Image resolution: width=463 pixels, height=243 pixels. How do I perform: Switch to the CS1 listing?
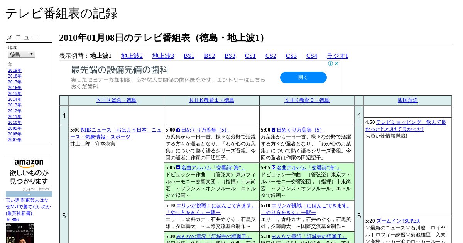click(x=250, y=56)
